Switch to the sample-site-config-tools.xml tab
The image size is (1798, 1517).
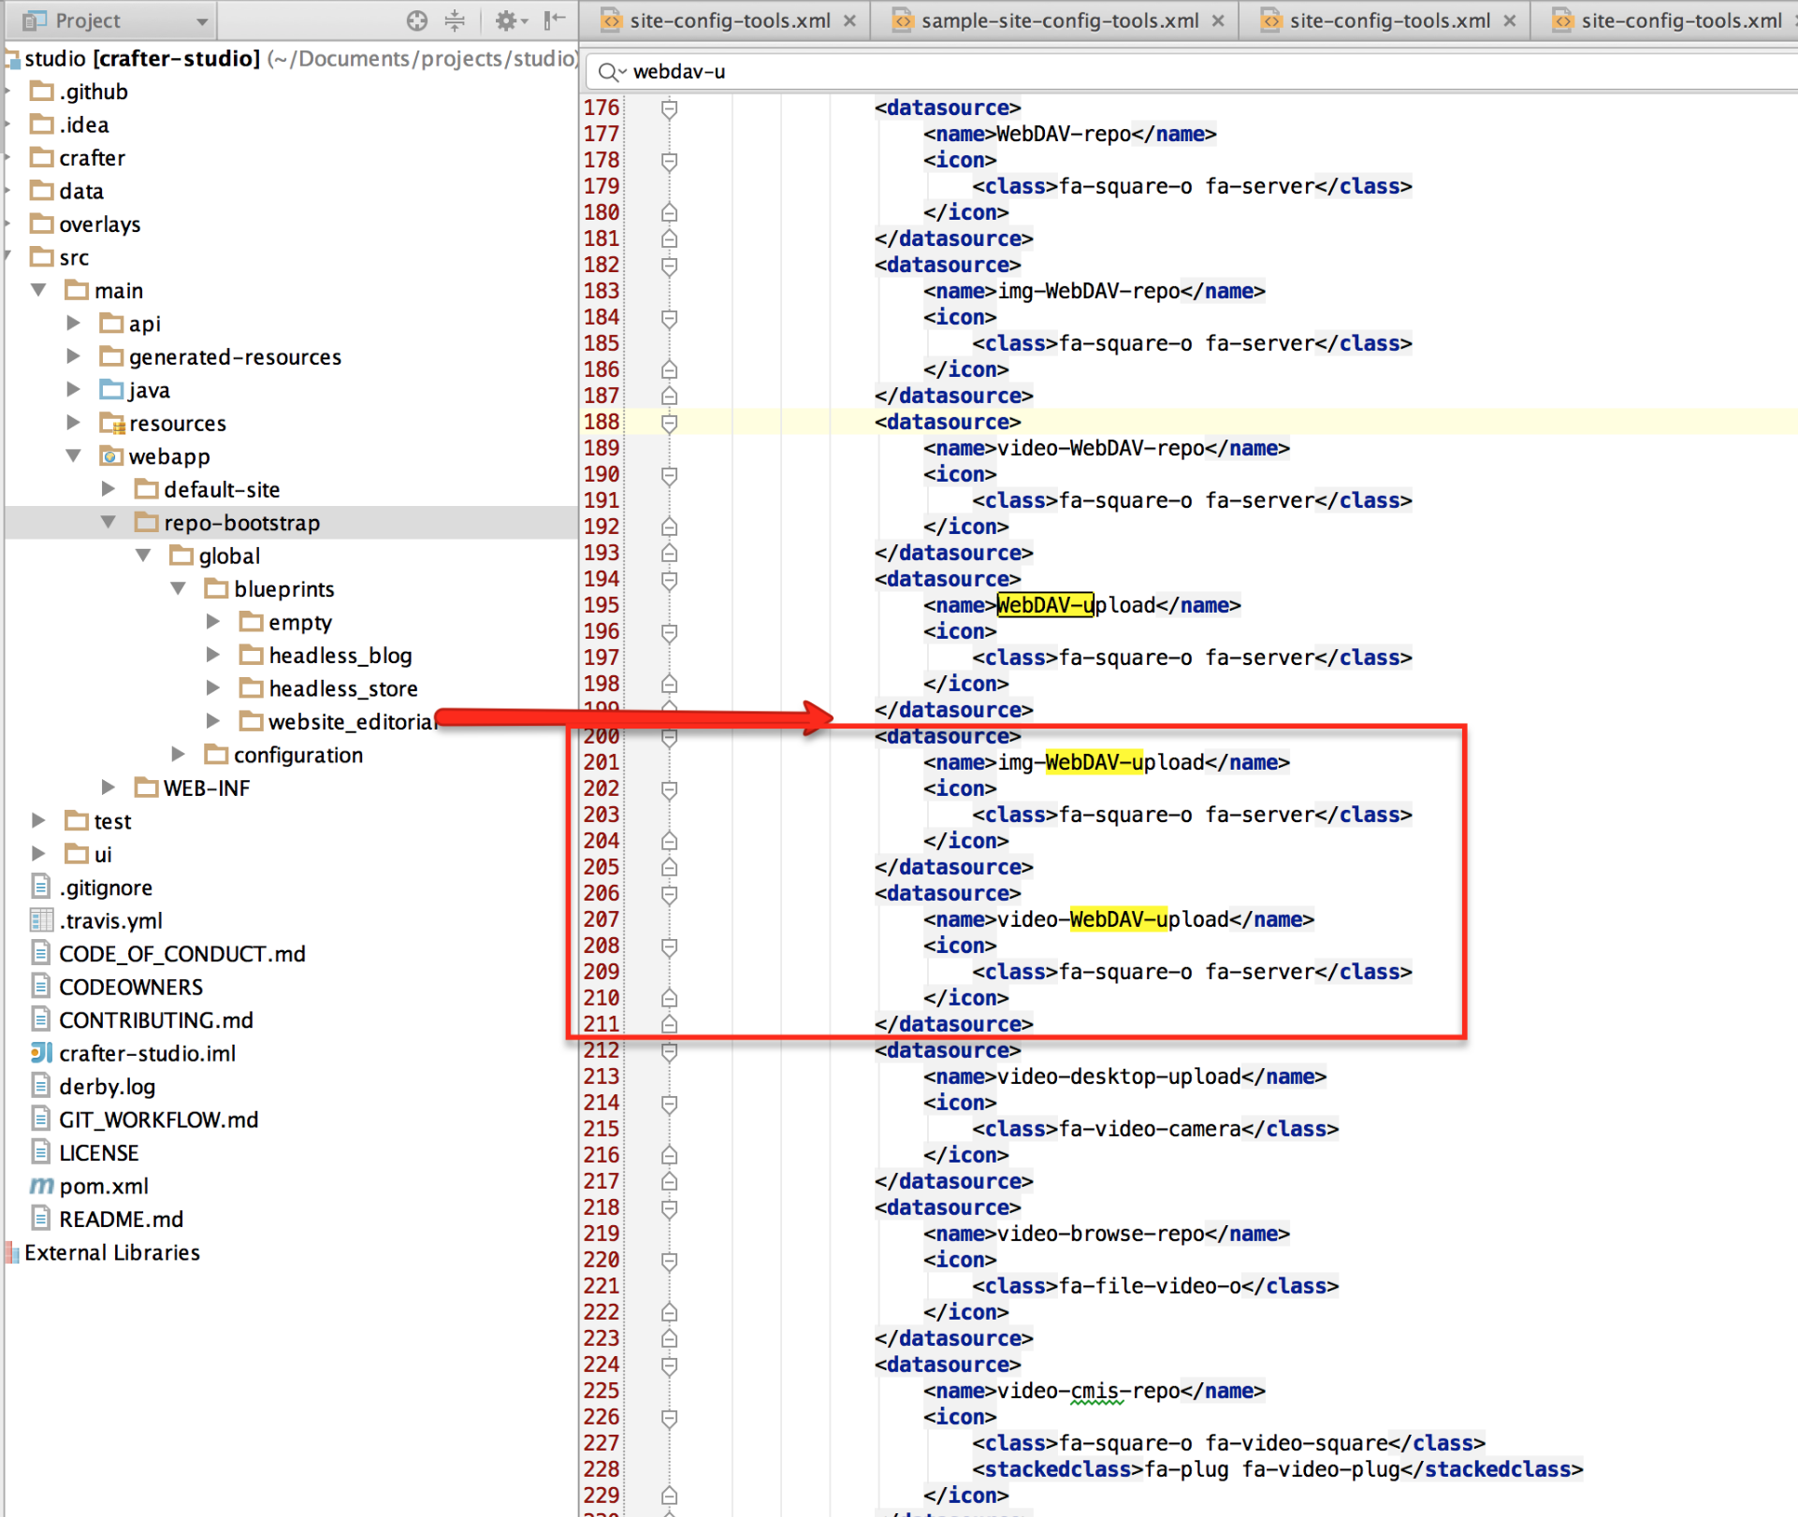pyautogui.click(x=1057, y=20)
